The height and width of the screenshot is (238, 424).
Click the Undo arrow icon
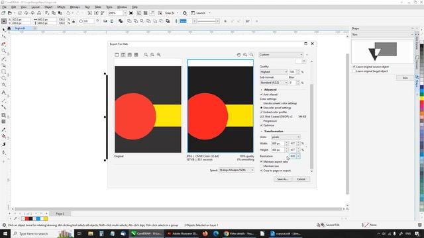68,13
